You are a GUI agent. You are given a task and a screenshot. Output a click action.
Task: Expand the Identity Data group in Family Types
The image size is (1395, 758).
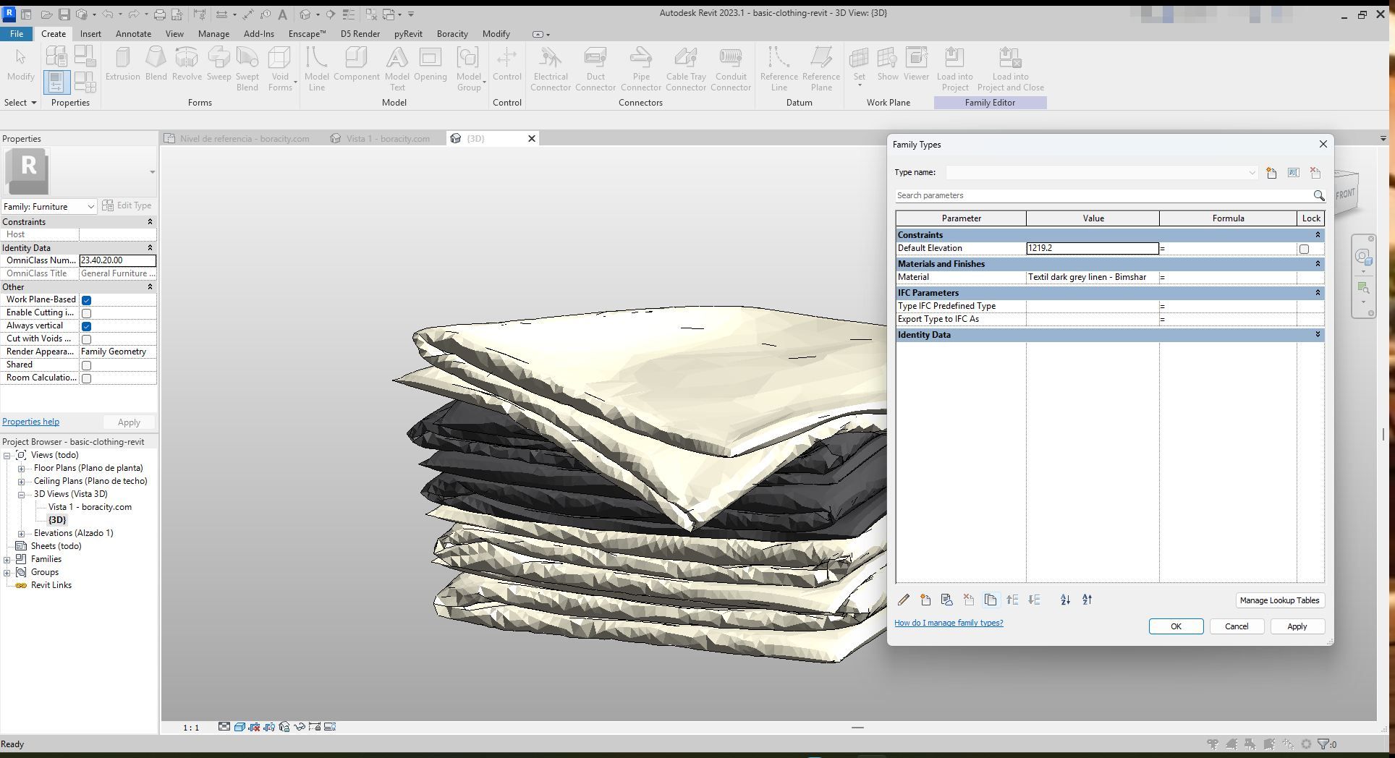pos(1317,335)
